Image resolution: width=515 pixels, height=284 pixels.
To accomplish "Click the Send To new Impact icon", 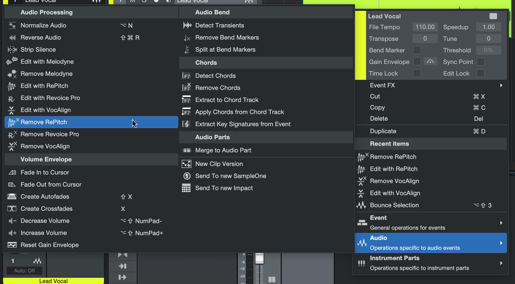I will [x=186, y=188].
